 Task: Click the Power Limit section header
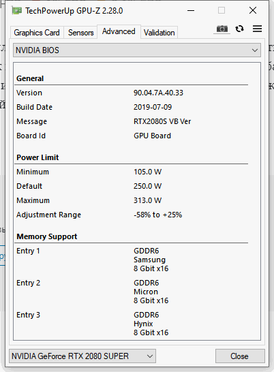tap(37, 157)
